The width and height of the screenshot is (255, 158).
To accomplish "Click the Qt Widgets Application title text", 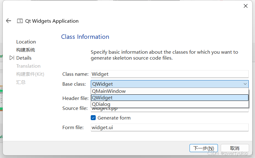I will 52,21.
